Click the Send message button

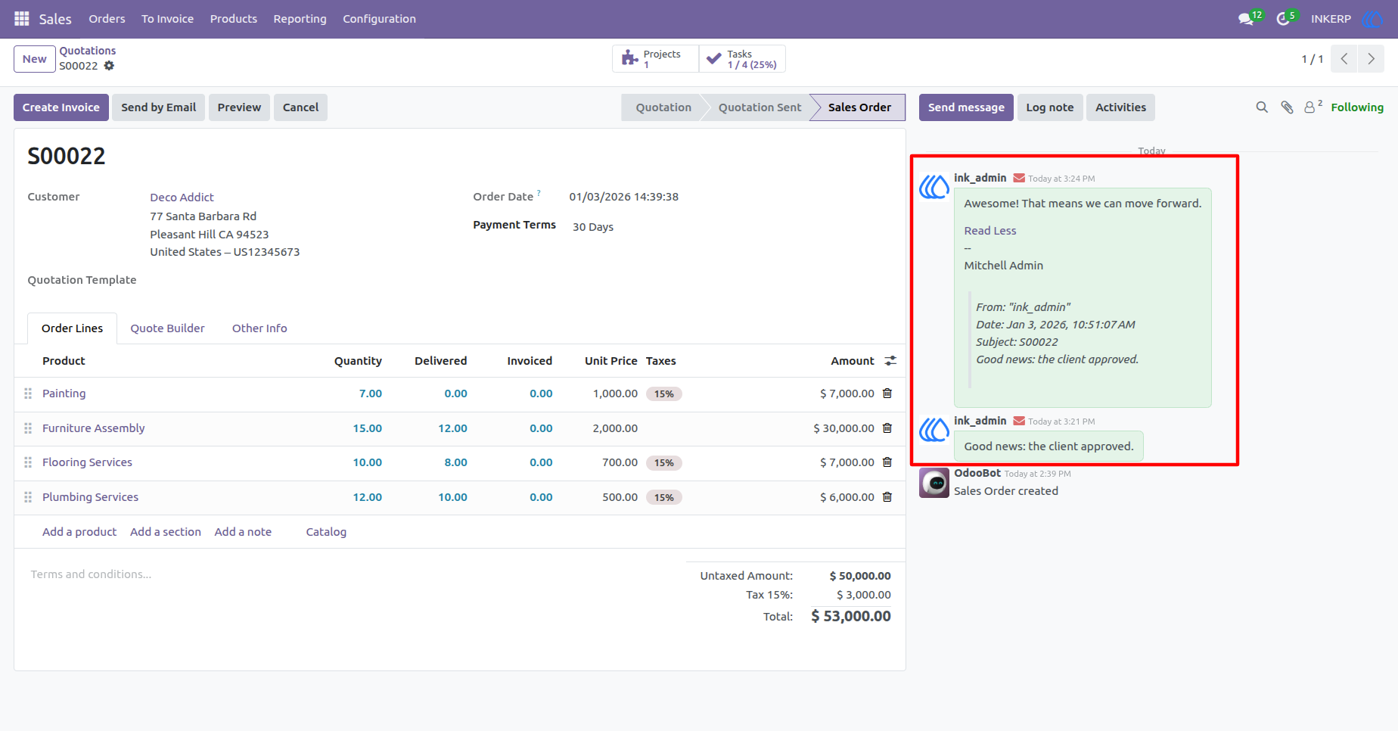(x=966, y=107)
